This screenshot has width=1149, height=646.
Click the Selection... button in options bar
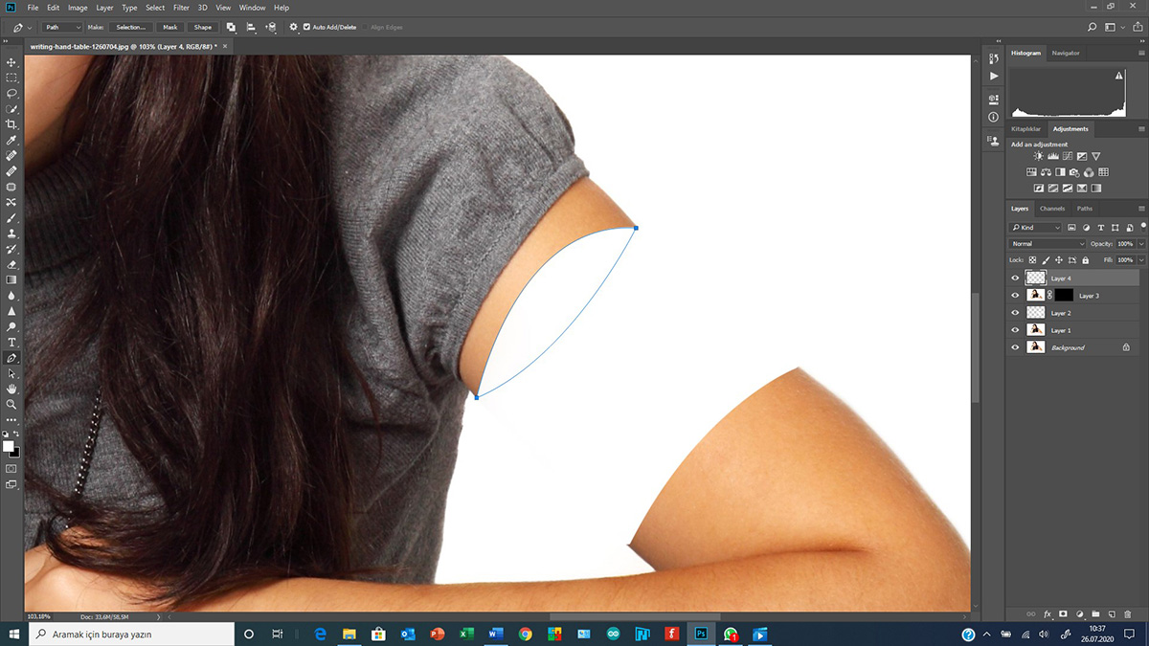click(x=130, y=27)
